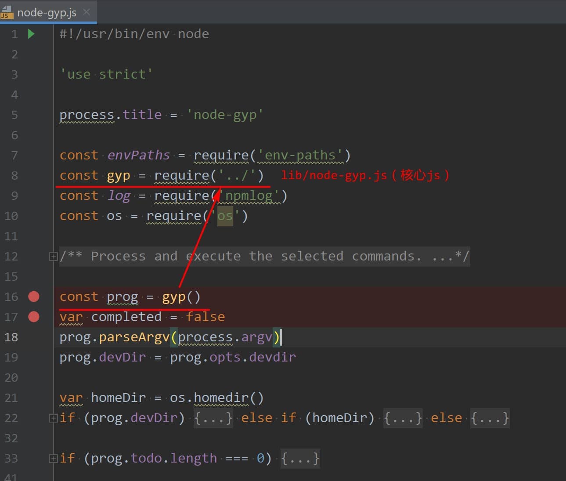Viewport: 566px width, 481px height.
Task: Click line number 5 in the gutter
Action: (14, 115)
